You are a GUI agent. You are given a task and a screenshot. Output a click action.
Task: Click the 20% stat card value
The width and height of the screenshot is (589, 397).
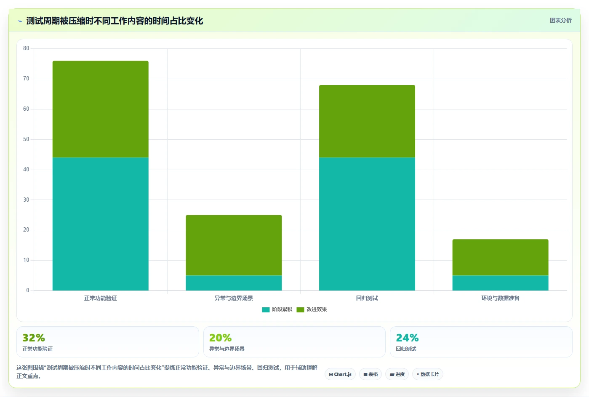220,338
